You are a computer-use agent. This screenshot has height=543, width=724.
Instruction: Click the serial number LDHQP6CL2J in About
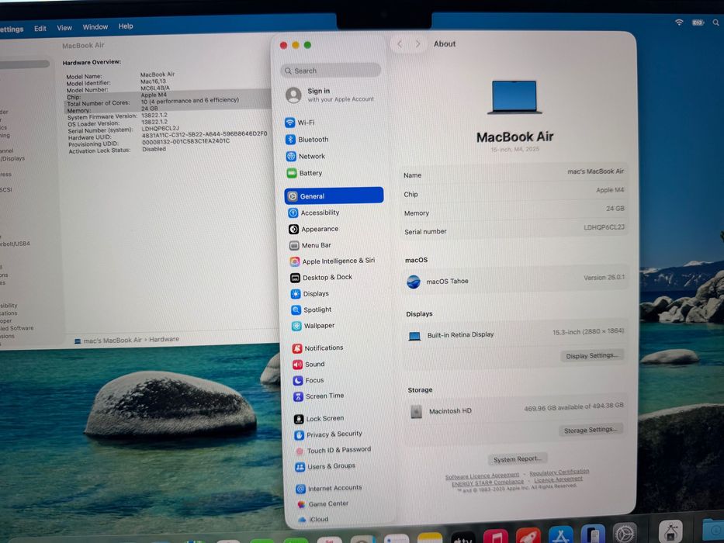coord(604,227)
